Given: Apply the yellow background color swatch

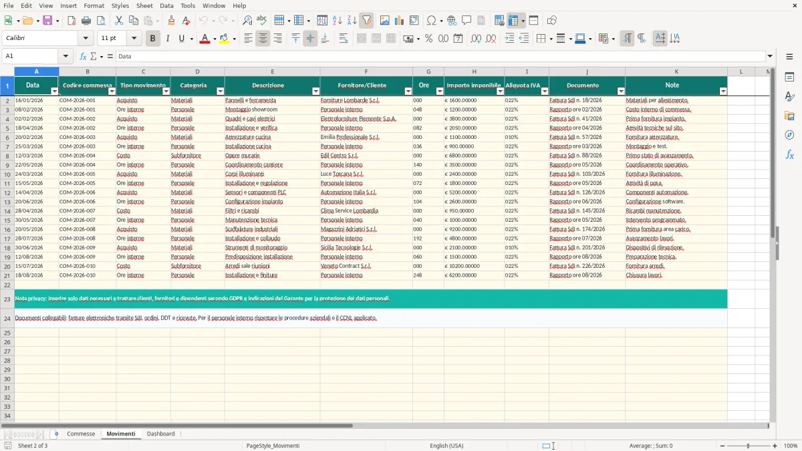Looking at the screenshot, I should 225,39.
